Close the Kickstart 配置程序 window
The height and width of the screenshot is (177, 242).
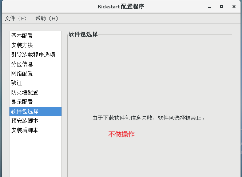[x=234, y=7]
